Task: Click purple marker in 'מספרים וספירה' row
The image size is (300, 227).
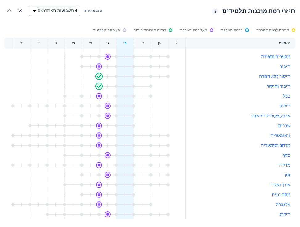Action: pos(108,57)
